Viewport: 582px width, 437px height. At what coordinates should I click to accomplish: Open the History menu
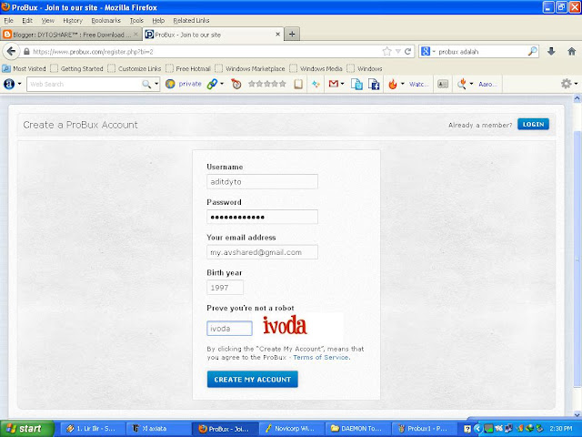coord(73,20)
